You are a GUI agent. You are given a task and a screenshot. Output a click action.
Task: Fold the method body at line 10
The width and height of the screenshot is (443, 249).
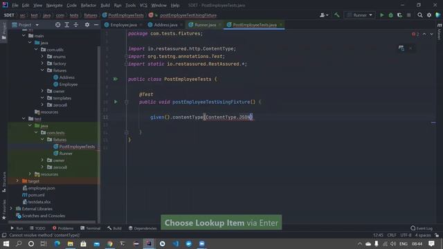(x=127, y=102)
